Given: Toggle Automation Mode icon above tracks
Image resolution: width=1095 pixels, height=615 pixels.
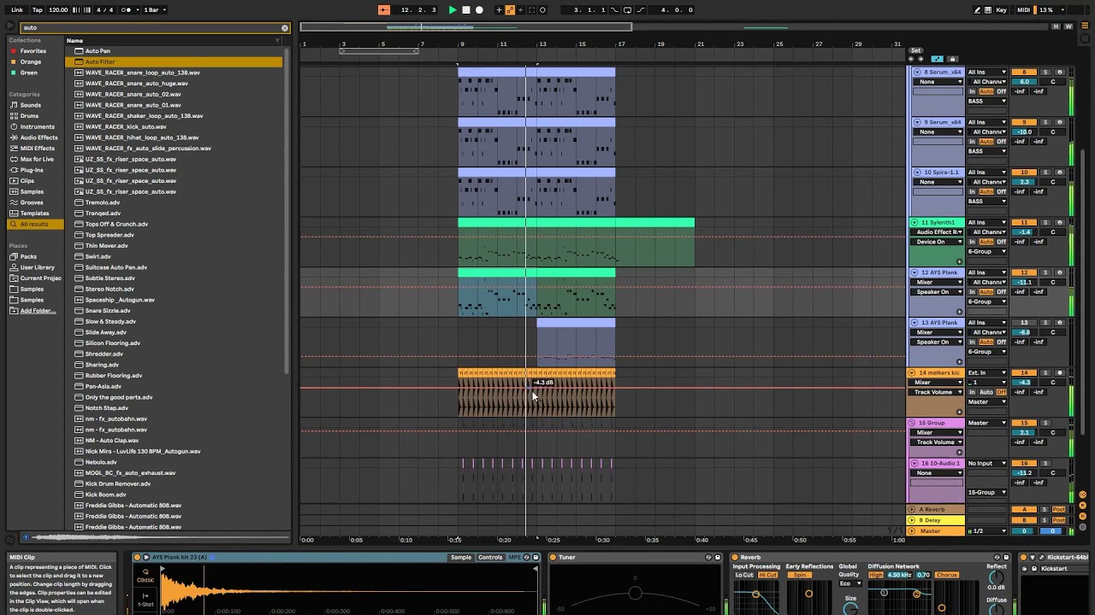Looking at the screenshot, I should [x=937, y=59].
